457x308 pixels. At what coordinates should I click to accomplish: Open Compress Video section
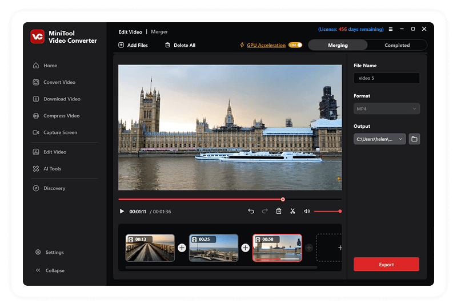56,116
